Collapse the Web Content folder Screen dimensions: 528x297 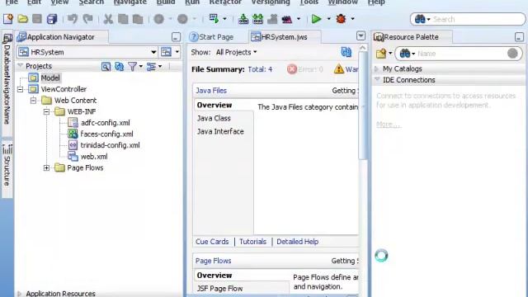pos(33,101)
